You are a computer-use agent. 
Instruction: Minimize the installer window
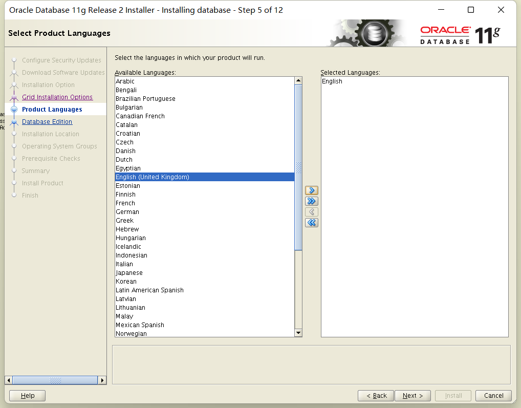441,10
